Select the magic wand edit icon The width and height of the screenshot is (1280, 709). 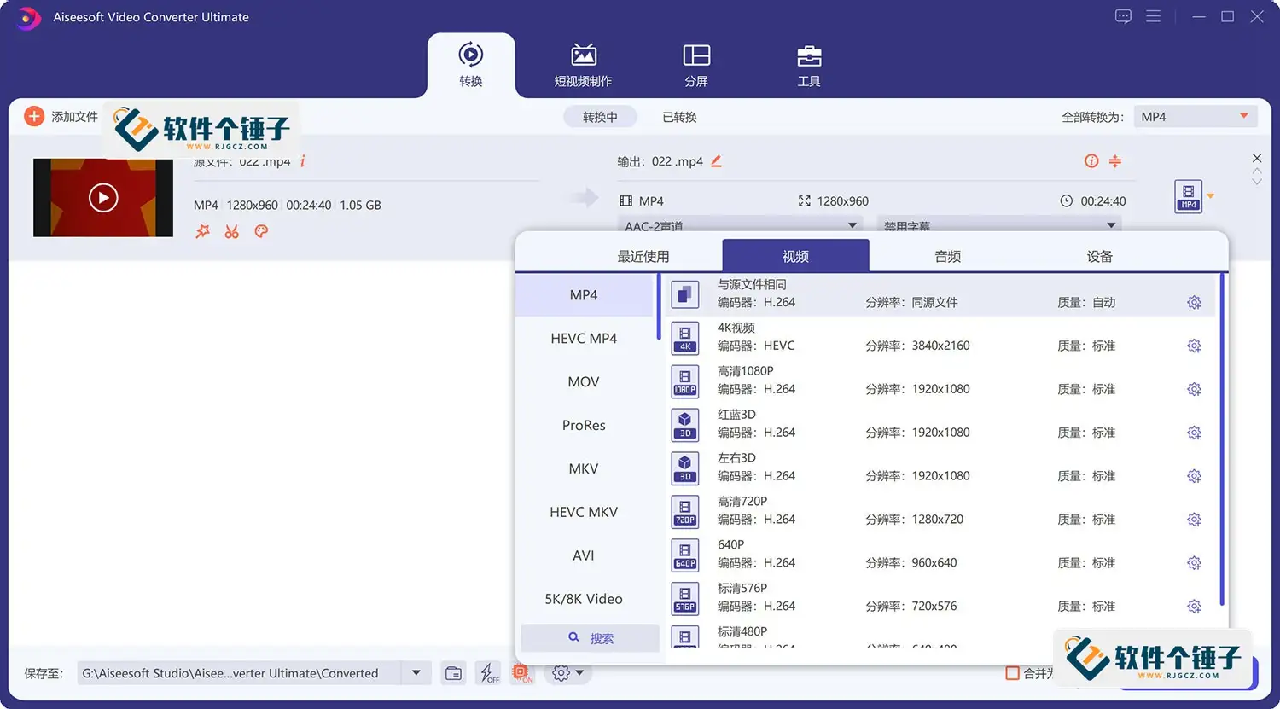(202, 231)
